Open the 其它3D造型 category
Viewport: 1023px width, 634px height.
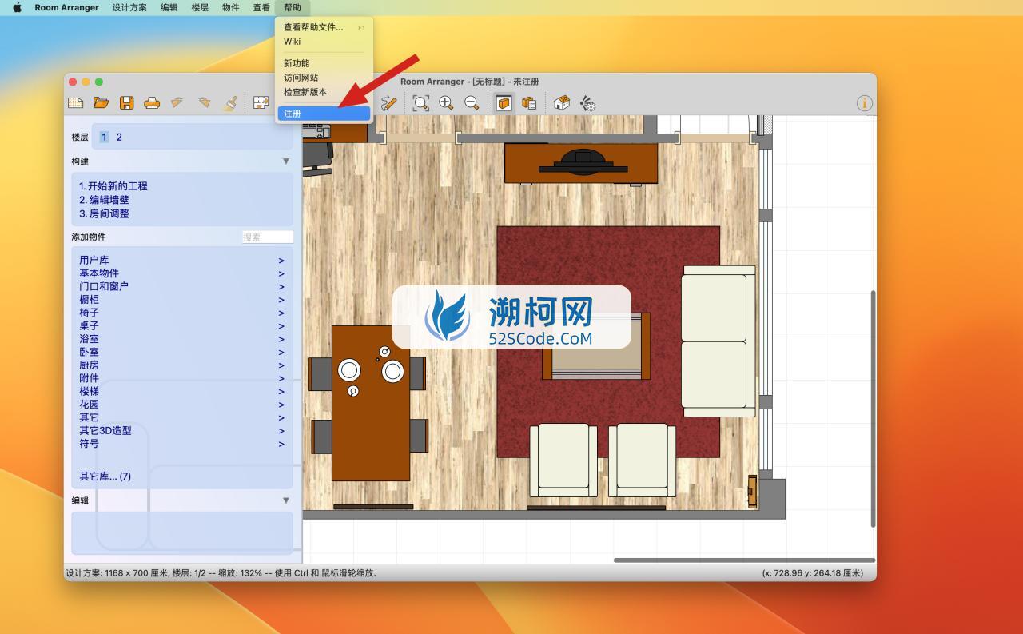coord(181,430)
